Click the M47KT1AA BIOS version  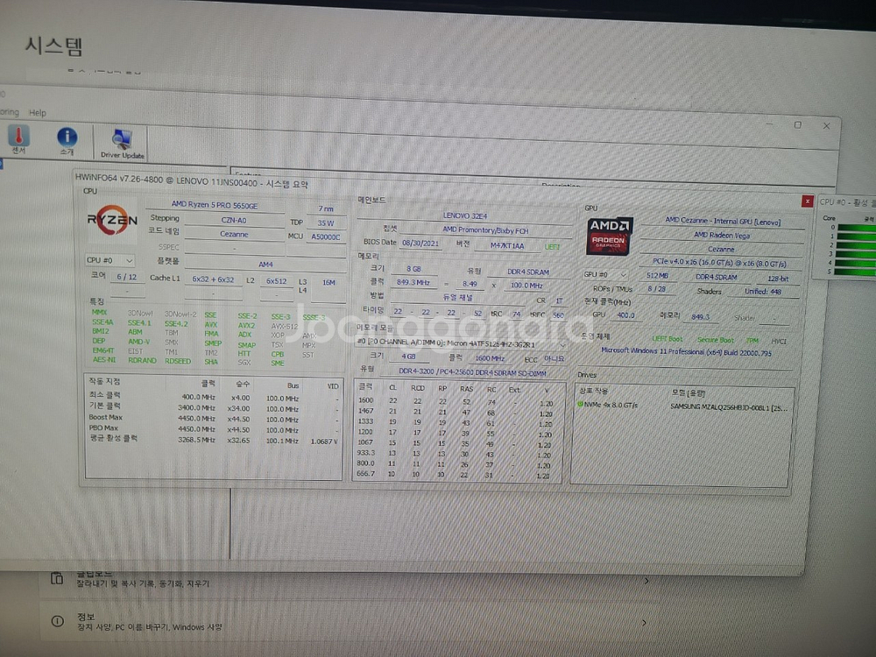coord(506,245)
